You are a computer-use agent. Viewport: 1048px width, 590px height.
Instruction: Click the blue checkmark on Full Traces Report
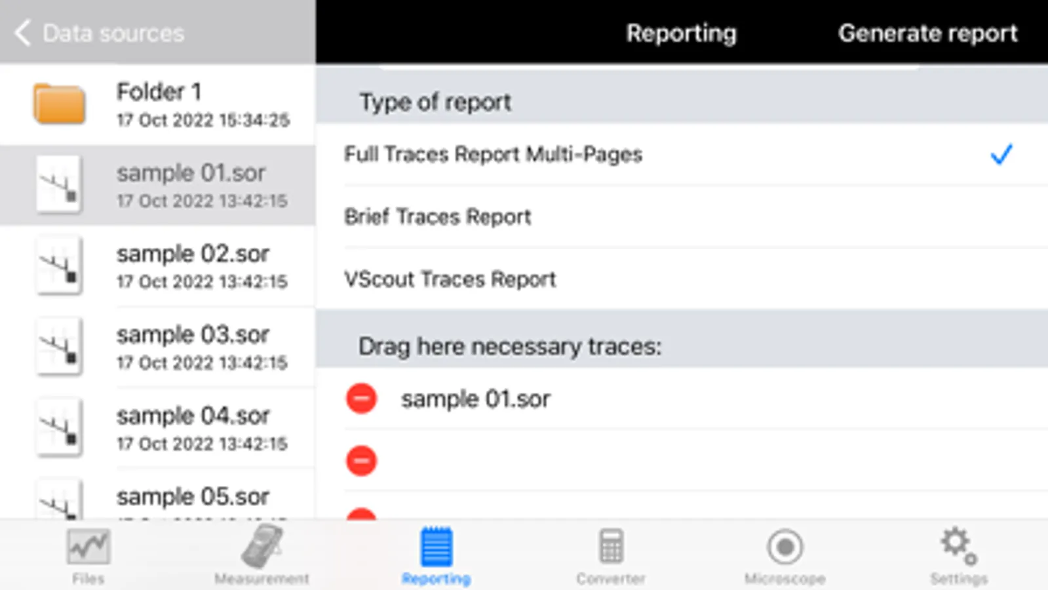(1001, 155)
